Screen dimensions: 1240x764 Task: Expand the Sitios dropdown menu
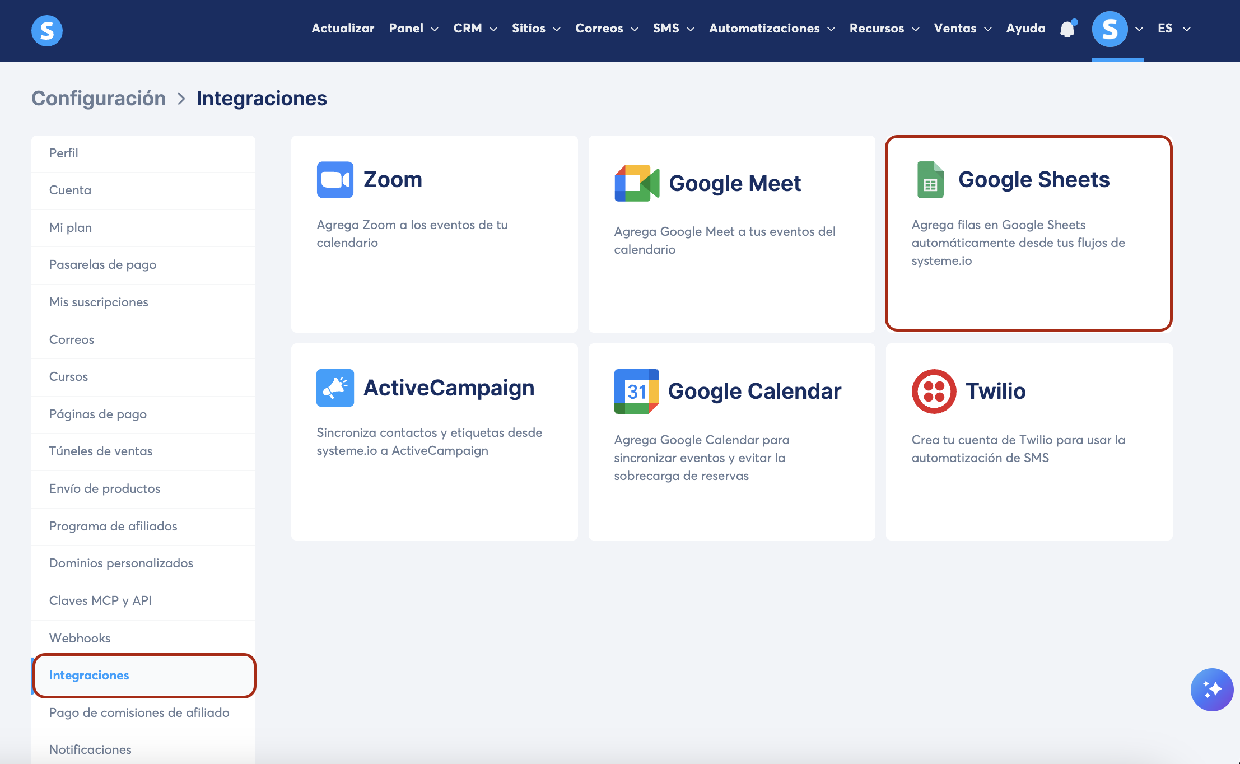coord(536,28)
